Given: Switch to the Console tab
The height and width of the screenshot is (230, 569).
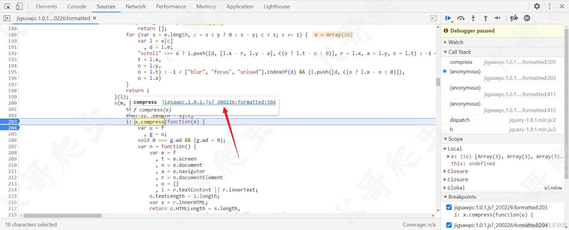Looking at the screenshot, I should (77, 6).
